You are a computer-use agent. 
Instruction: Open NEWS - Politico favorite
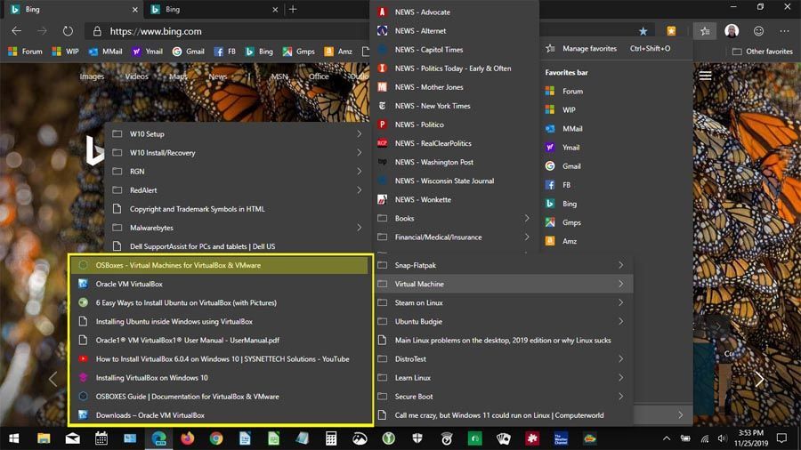click(x=455, y=125)
